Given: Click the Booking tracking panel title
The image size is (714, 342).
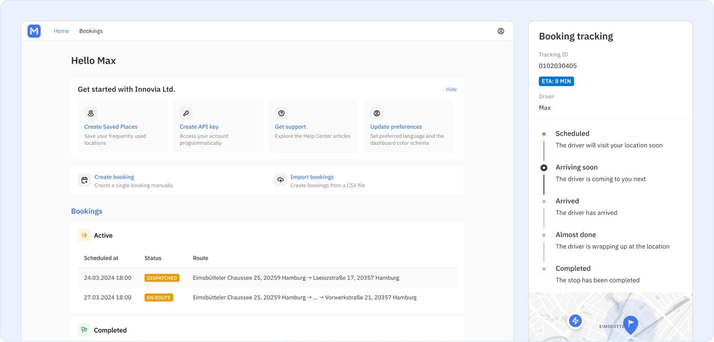Looking at the screenshot, I should coord(576,37).
